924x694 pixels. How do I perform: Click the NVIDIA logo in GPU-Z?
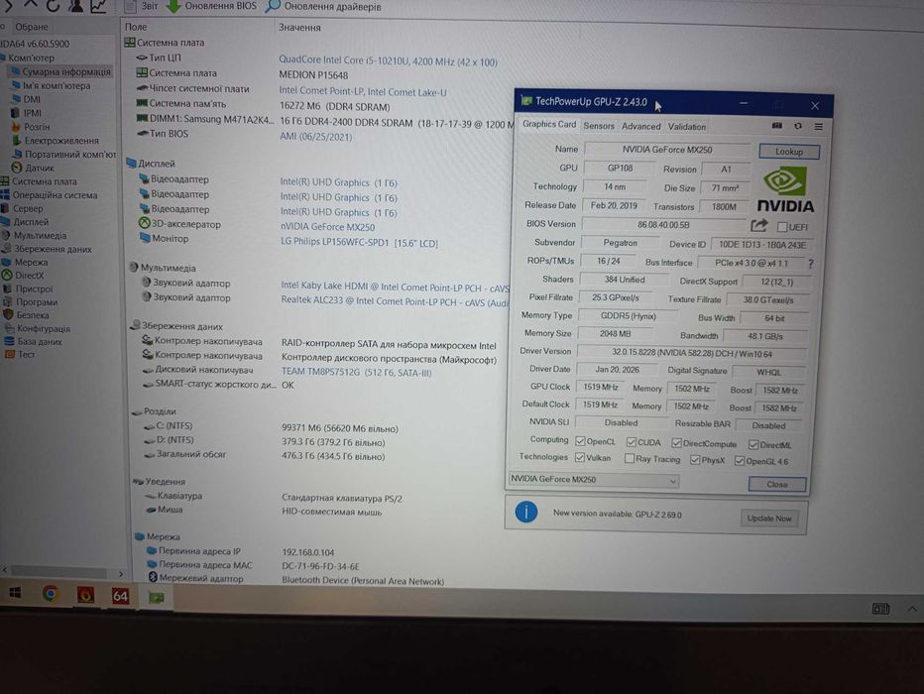click(x=785, y=189)
